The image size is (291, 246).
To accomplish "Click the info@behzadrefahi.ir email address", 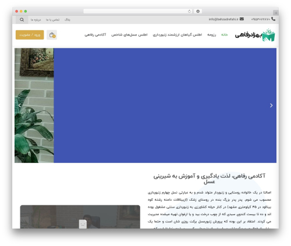I will 223,19.
